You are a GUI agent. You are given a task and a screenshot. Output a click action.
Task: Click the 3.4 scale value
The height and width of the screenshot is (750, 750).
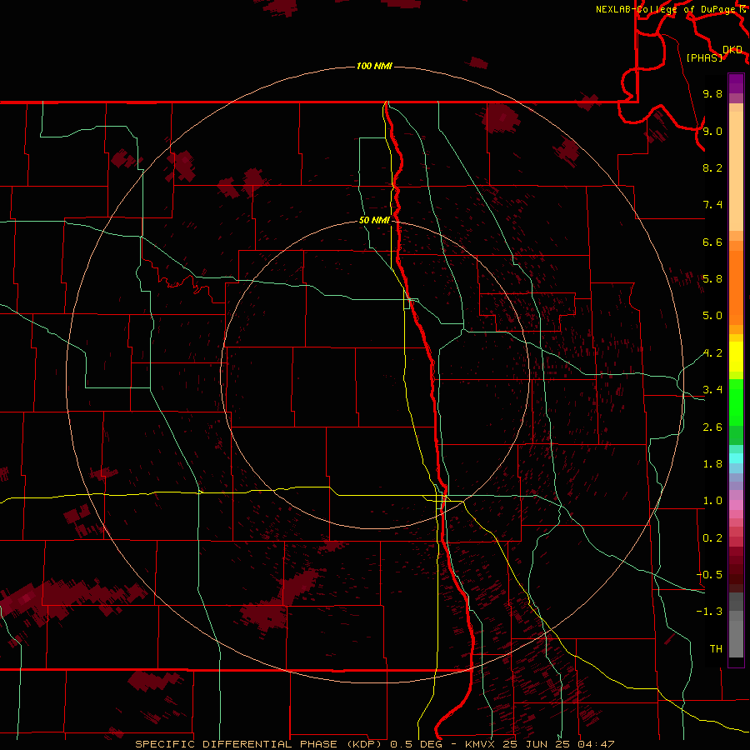click(712, 390)
